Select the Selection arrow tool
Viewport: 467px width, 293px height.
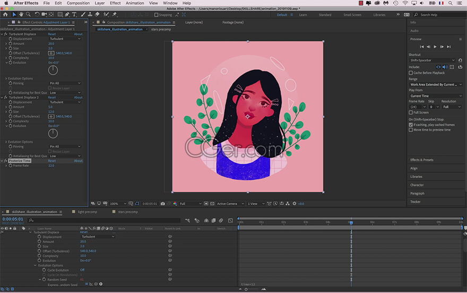click(x=14, y=14)
